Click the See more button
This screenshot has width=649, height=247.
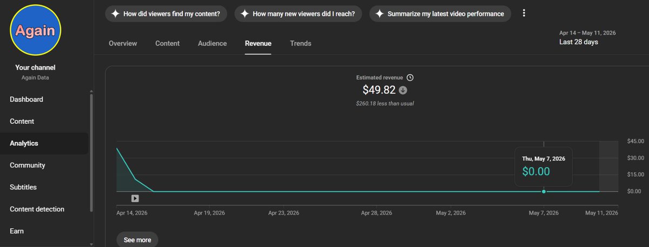point(137,239)
